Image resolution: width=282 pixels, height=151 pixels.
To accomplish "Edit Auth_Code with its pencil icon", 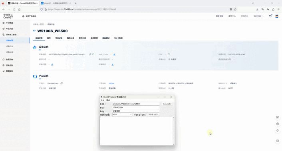I will 114,54.
